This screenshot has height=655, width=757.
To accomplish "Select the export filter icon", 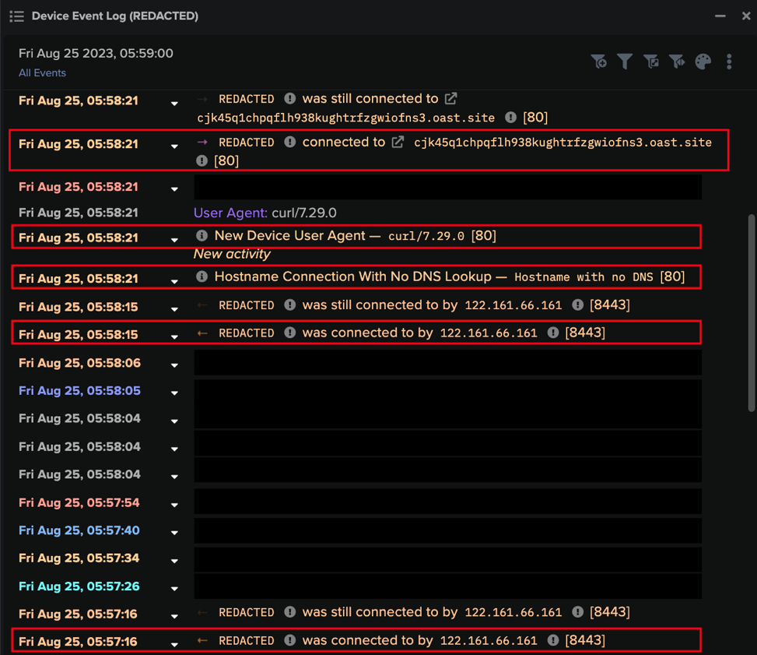I will pyautogui.click(x=652, y=61).
